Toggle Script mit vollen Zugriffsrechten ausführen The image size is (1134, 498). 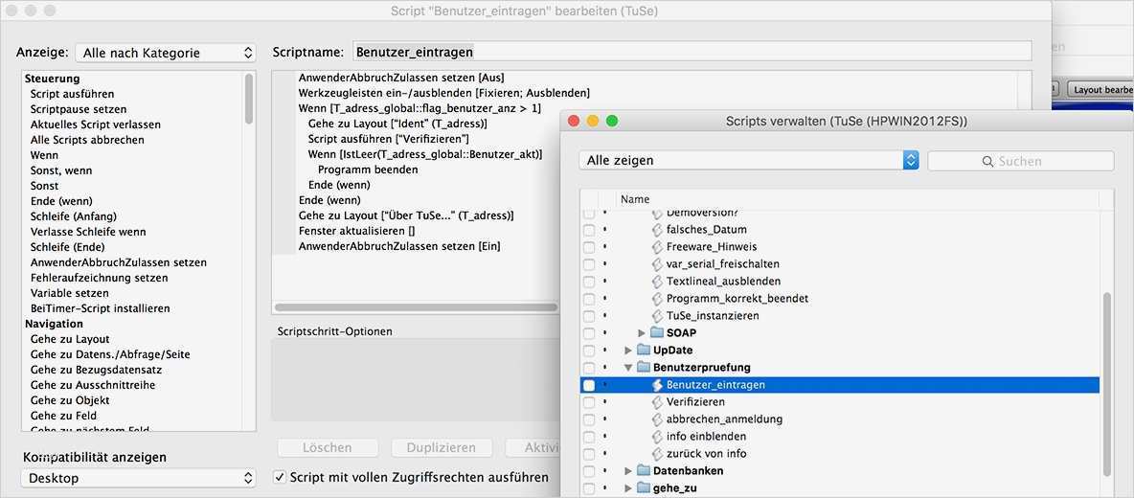[279, 477]
